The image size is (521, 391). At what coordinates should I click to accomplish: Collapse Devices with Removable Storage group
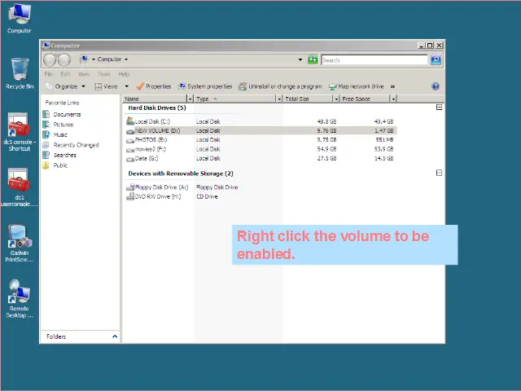[440, 174]
